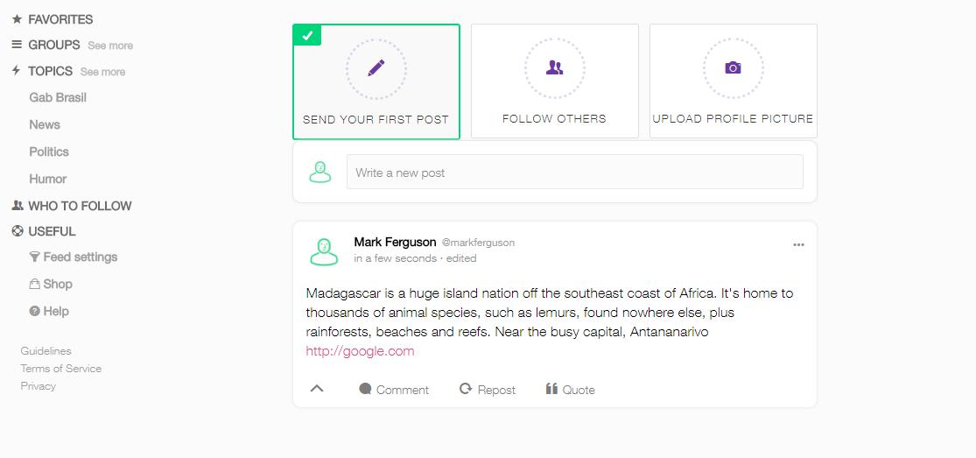Expand Topics with See more

(x=102, y=72)
